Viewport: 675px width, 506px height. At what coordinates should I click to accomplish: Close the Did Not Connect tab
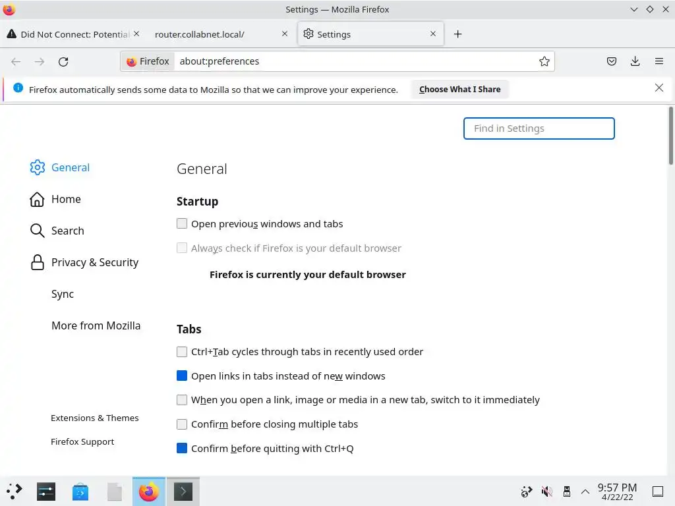pos(136,34)
